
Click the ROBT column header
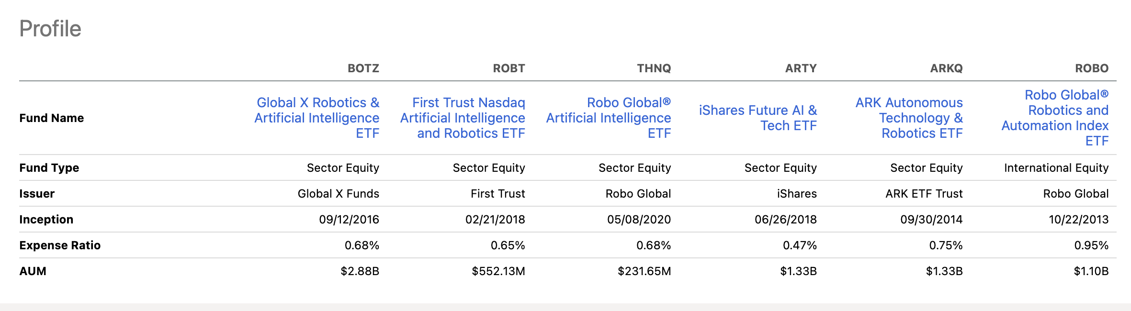[509, 68]
